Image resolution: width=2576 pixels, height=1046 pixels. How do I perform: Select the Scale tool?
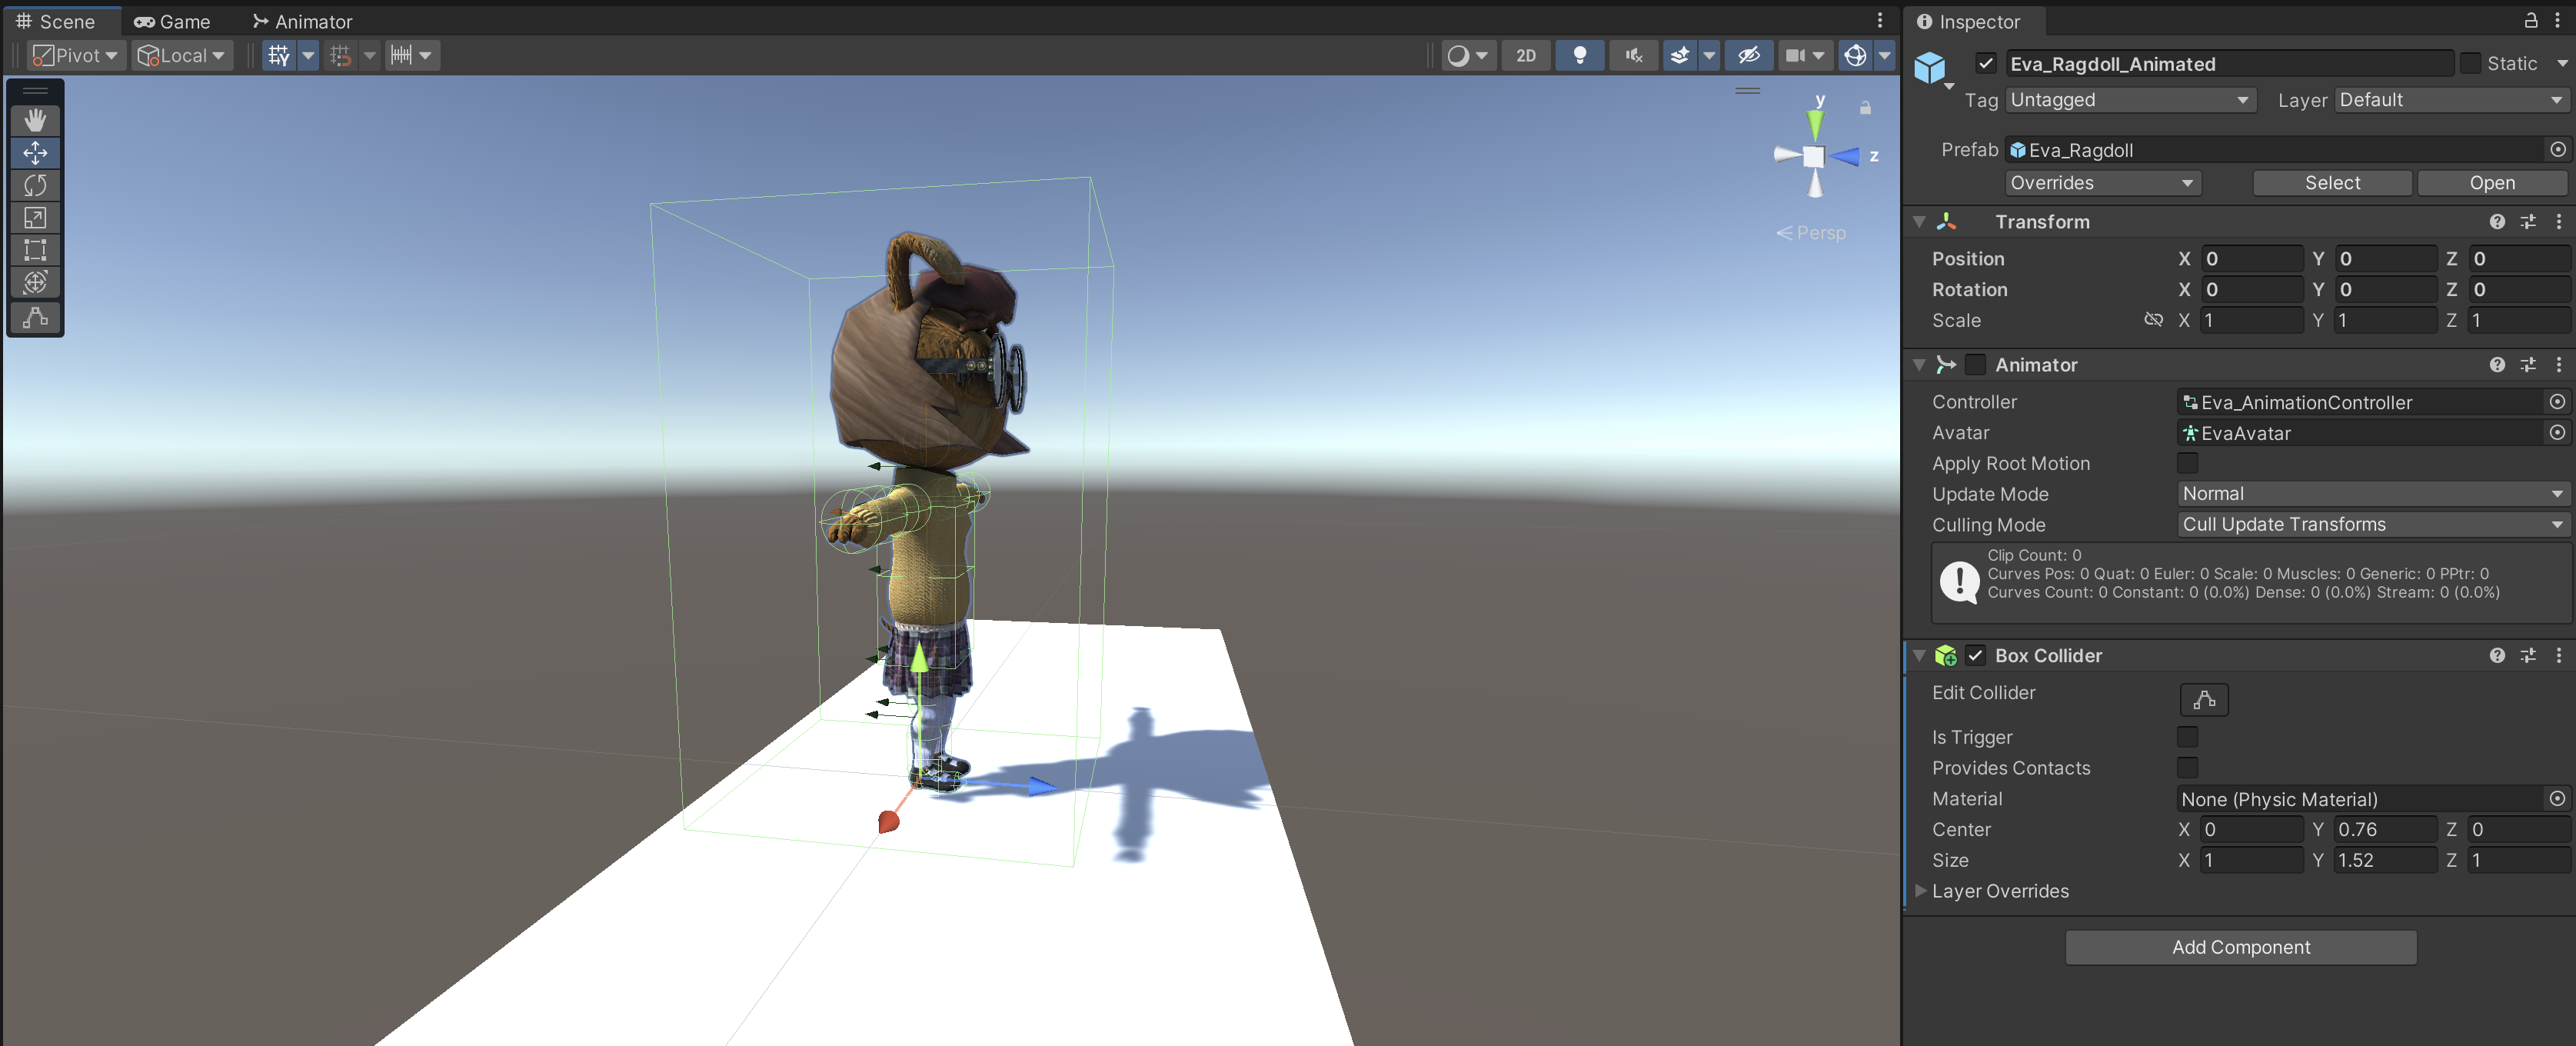point(35,218)
